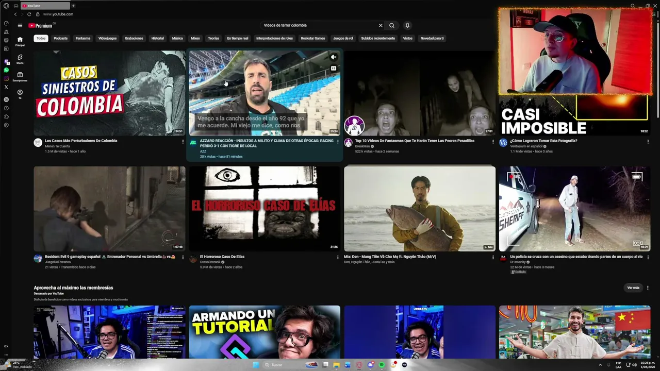Screen dimensions: 660x371
Task: Reload the current page
Action: pos(29,14)
